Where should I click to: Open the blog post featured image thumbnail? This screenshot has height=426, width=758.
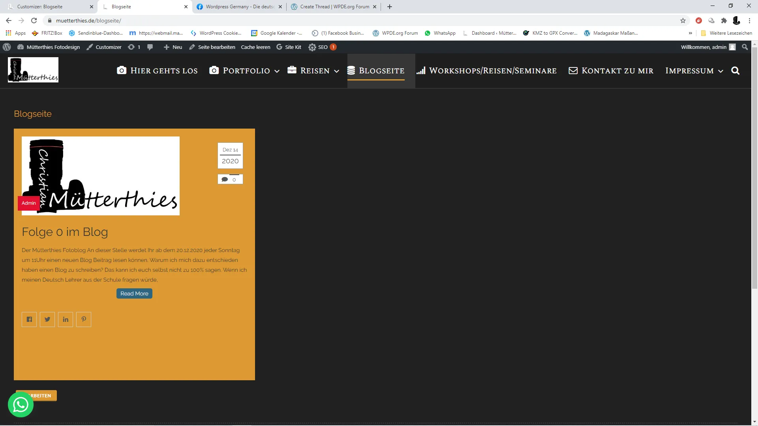(x=101, y=176)
